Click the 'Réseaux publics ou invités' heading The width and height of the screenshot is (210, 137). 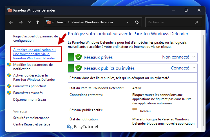pos(109,68)
